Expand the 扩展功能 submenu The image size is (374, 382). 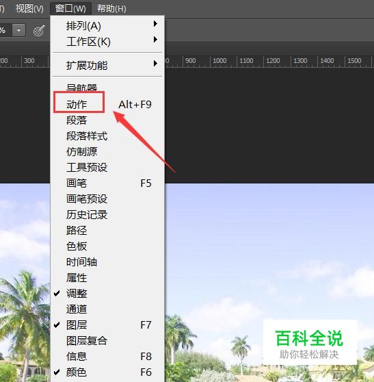pos(107,65)
